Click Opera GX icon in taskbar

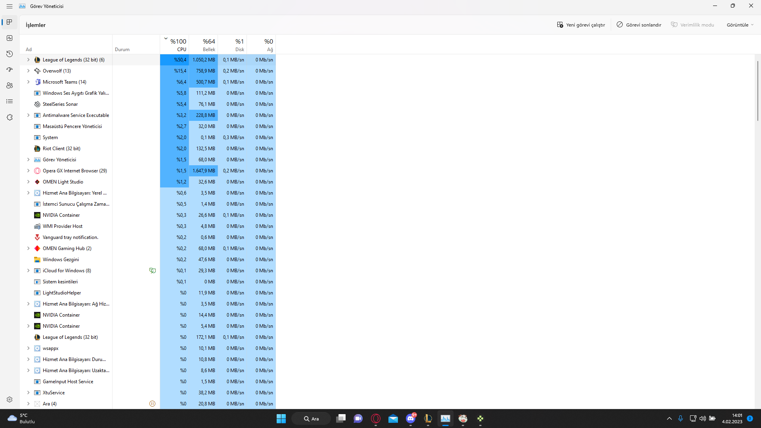375,418
